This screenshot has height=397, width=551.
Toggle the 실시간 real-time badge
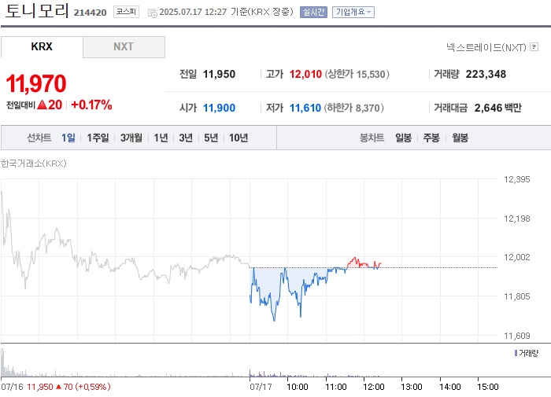(x=313, y=13)
